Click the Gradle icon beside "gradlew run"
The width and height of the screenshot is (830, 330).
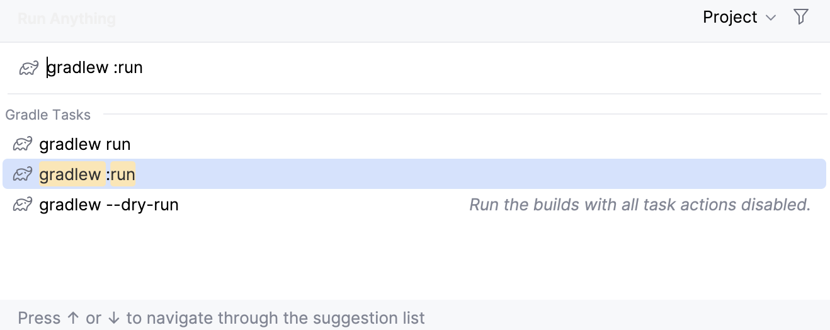(23, 145)
